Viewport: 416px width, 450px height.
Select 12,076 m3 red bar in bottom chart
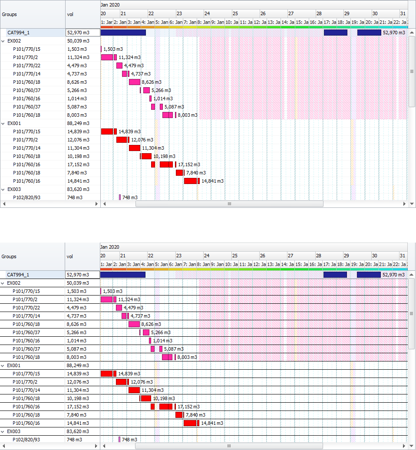[121, 382]
